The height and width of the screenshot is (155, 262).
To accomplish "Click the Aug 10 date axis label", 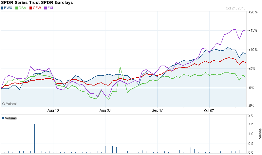I will pos(53,110).
